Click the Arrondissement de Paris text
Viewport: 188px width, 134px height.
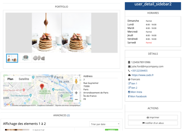(96, 93)
